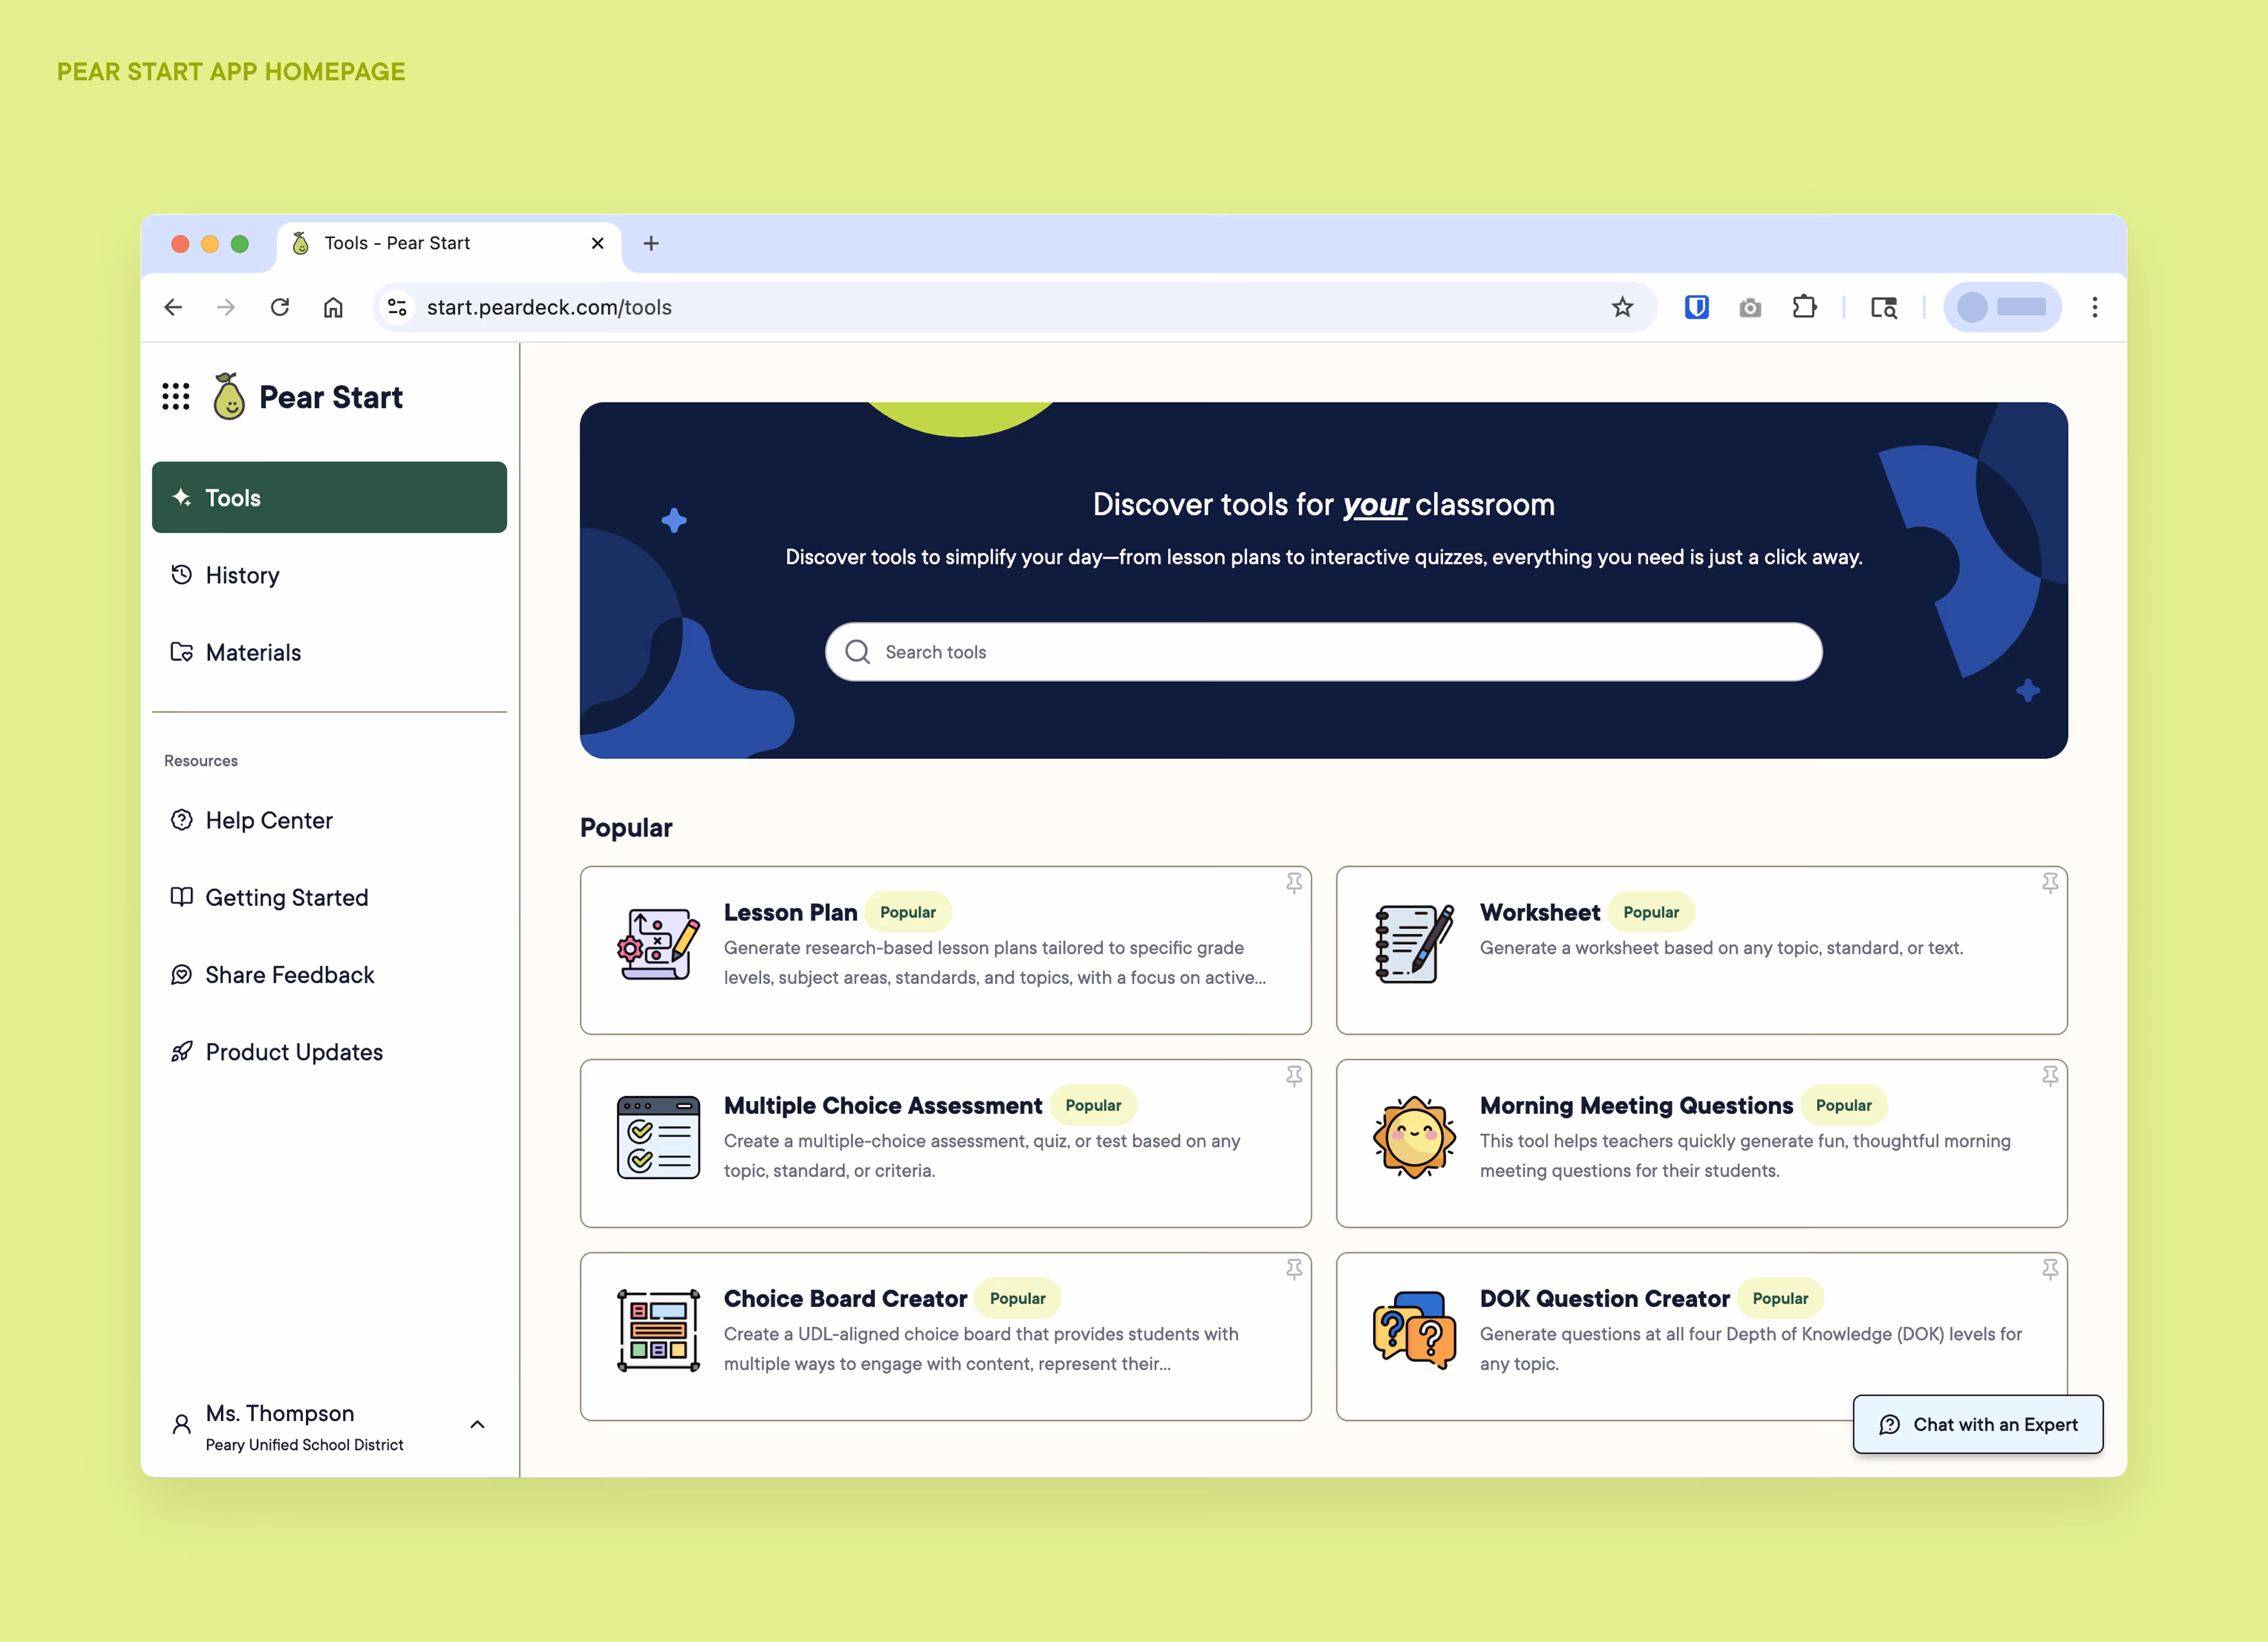Open the Help Center link

click(268, 820)
